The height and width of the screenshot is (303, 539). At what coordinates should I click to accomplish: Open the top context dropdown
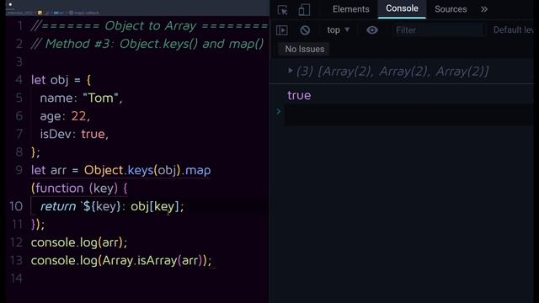[x=339, y=30]
